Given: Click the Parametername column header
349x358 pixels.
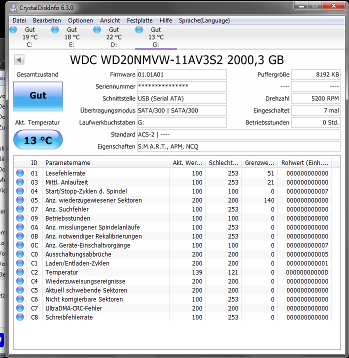Looking at the screenshot, I should click(105, 163).
